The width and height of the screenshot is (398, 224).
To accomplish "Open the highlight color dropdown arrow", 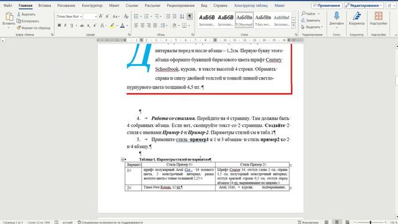I will coord(117,26).
